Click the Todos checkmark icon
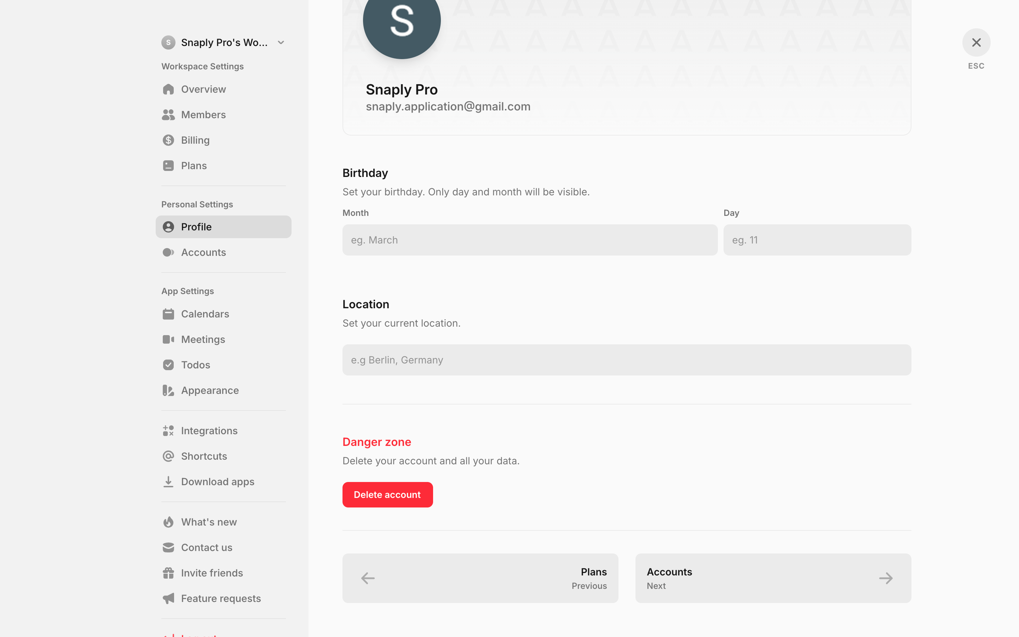This screenshot has width=1019, height=637. pyautogui.click(x=168, y=365)
